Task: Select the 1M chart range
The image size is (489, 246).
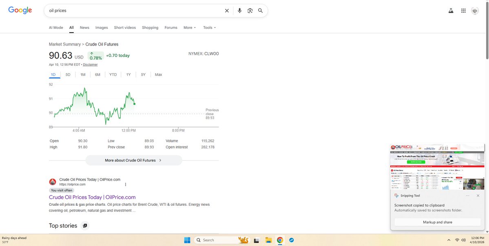Action: click(83, 75)
